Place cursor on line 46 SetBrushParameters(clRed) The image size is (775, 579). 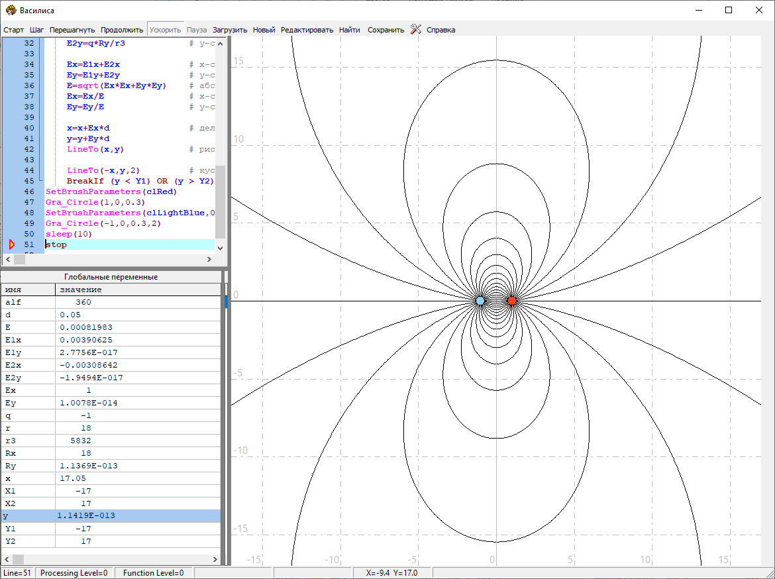pyautogui.click(x=111, y=191)
